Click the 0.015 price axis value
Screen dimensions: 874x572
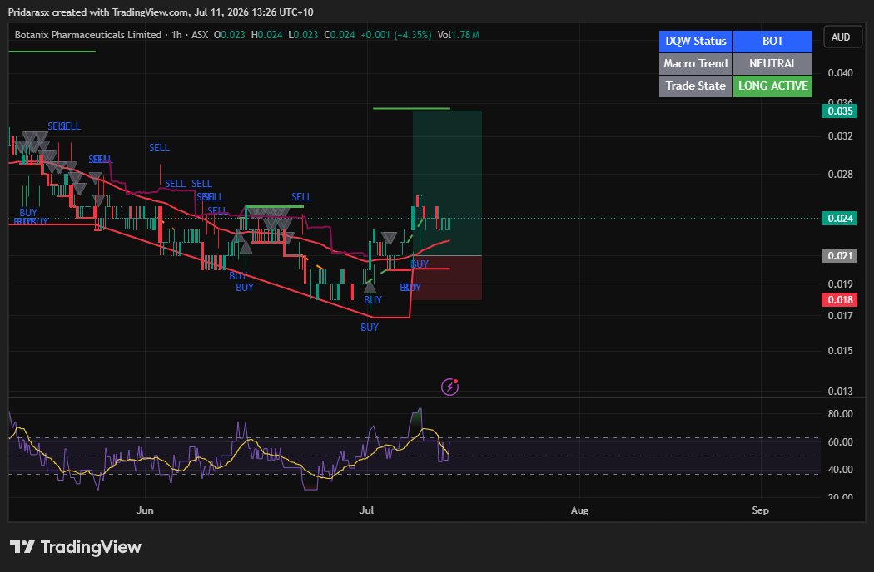pyautogui.click(x=840, y=350)
